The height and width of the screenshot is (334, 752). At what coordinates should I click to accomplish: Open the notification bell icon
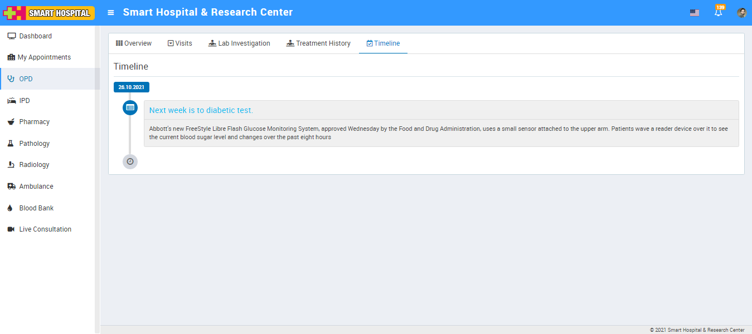(x=718, y=13)
